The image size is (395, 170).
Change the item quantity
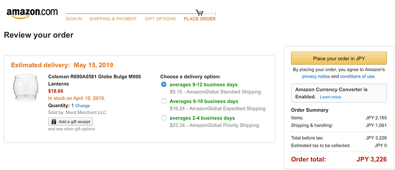tap(83, 106)
